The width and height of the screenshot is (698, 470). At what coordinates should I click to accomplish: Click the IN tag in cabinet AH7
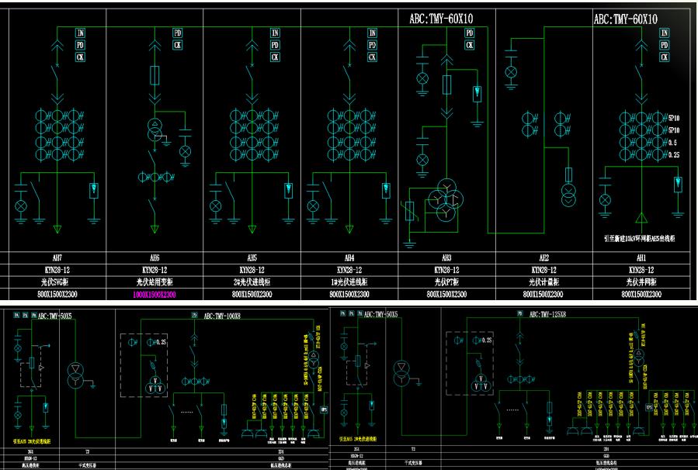[80, 33]
